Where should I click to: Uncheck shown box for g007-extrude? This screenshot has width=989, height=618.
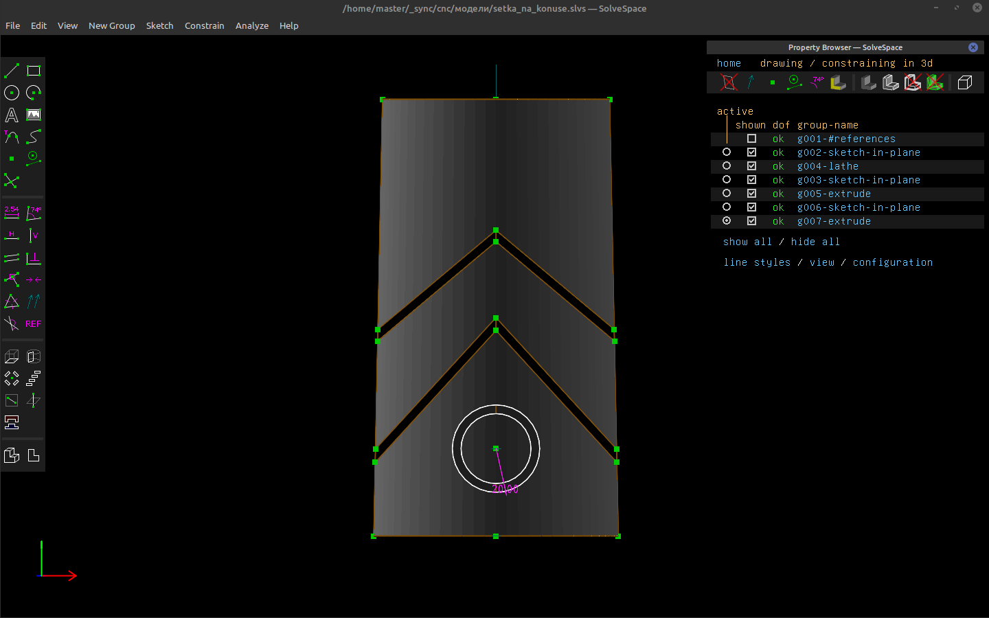752,221
